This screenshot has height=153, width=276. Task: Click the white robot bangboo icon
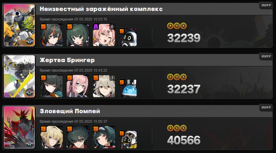pos(128,37)
